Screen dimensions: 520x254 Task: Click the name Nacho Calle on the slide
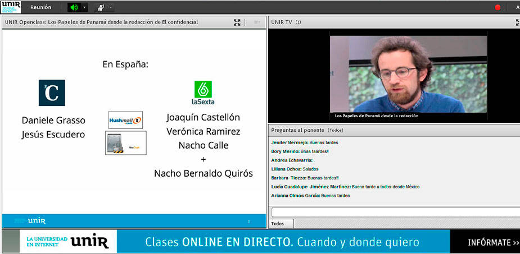point(204,145)
